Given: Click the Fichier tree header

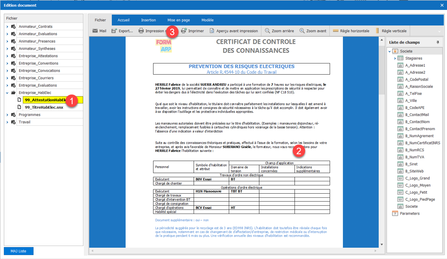Looking at the screenshot, I should [44, 18].
